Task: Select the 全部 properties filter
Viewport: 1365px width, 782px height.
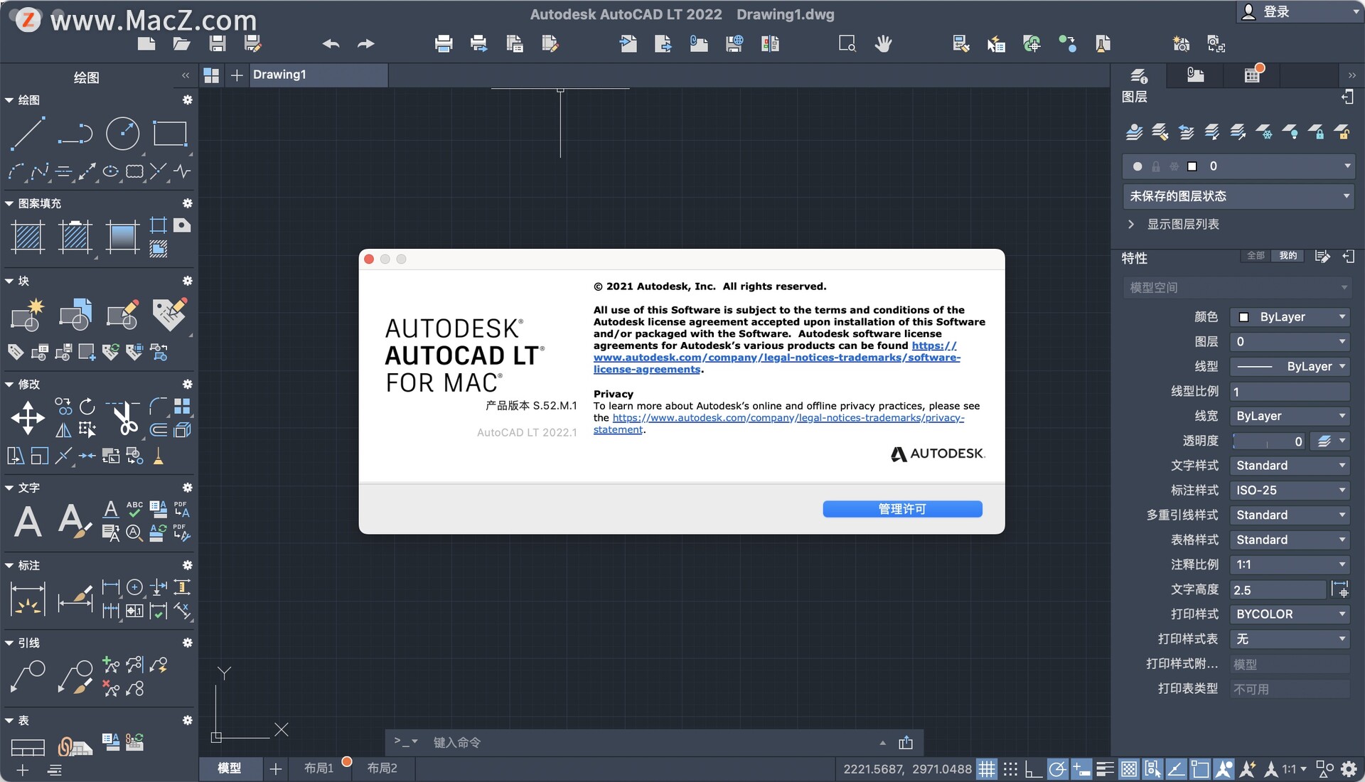Action: click(x=1256, y=256)
